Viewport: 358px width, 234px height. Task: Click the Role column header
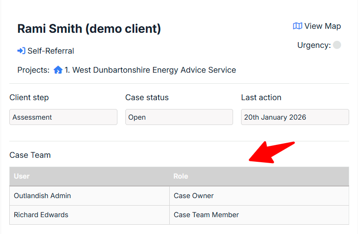pos(181,176)
